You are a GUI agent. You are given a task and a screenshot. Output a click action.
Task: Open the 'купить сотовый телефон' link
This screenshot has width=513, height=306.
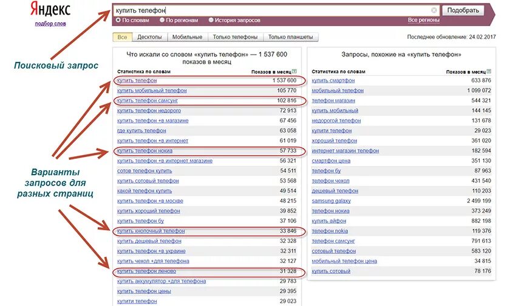[x=148, y=181]
